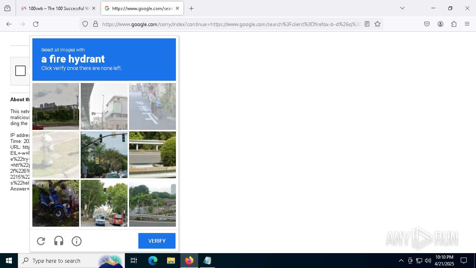Open Firefox application menu
Screen dimensions: 476x268
coord(467,24)
